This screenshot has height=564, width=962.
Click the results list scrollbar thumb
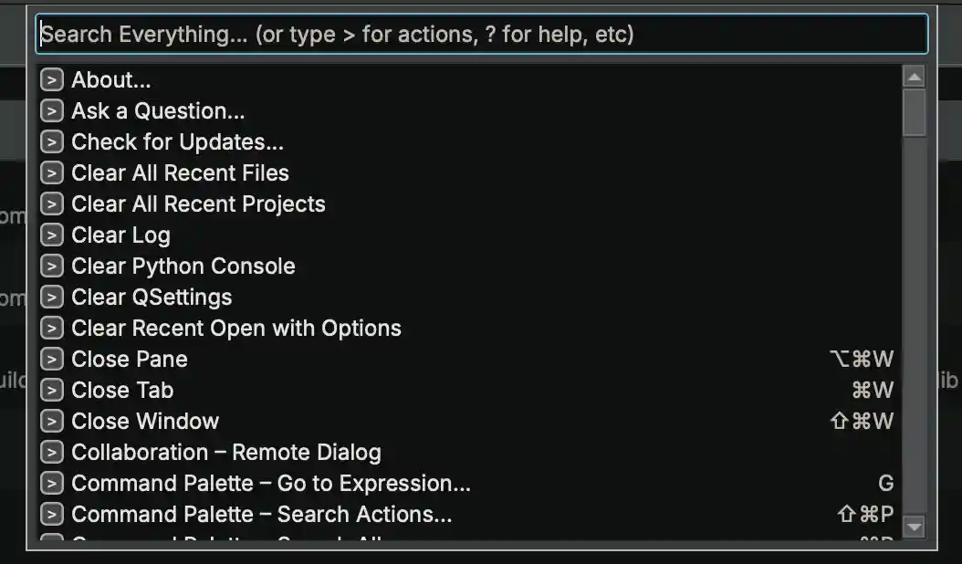914,112
